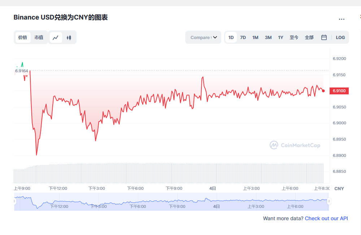Click the 上午6:00 main axis label
Screen dimensions: 361x235
tap(290, 188)
